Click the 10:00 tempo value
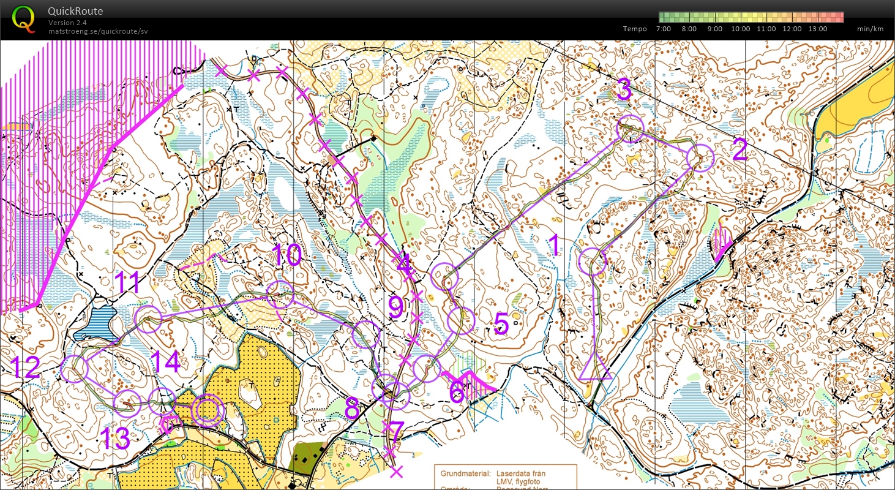Viewport: 895px width, 490px height. pyautogui.click(x=740, y=29)
